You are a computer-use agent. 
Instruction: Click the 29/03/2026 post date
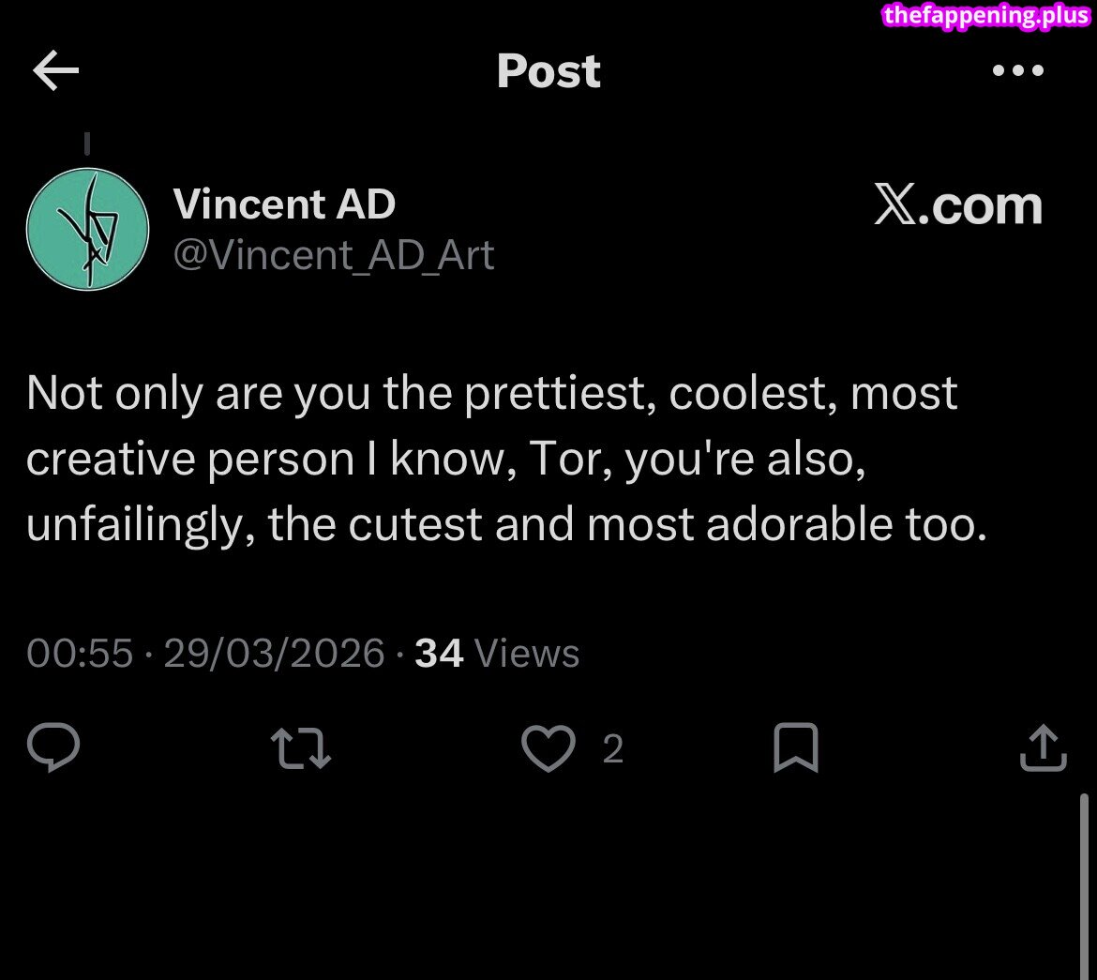pyautogui.click(x=274, y=653)
